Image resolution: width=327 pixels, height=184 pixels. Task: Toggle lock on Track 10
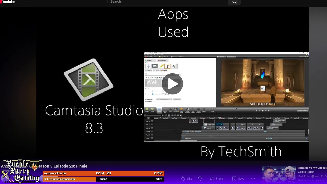coord(152,128)
